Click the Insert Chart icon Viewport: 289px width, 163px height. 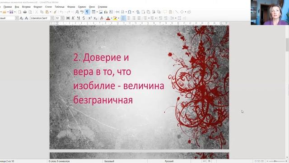(x=106, y=12)
